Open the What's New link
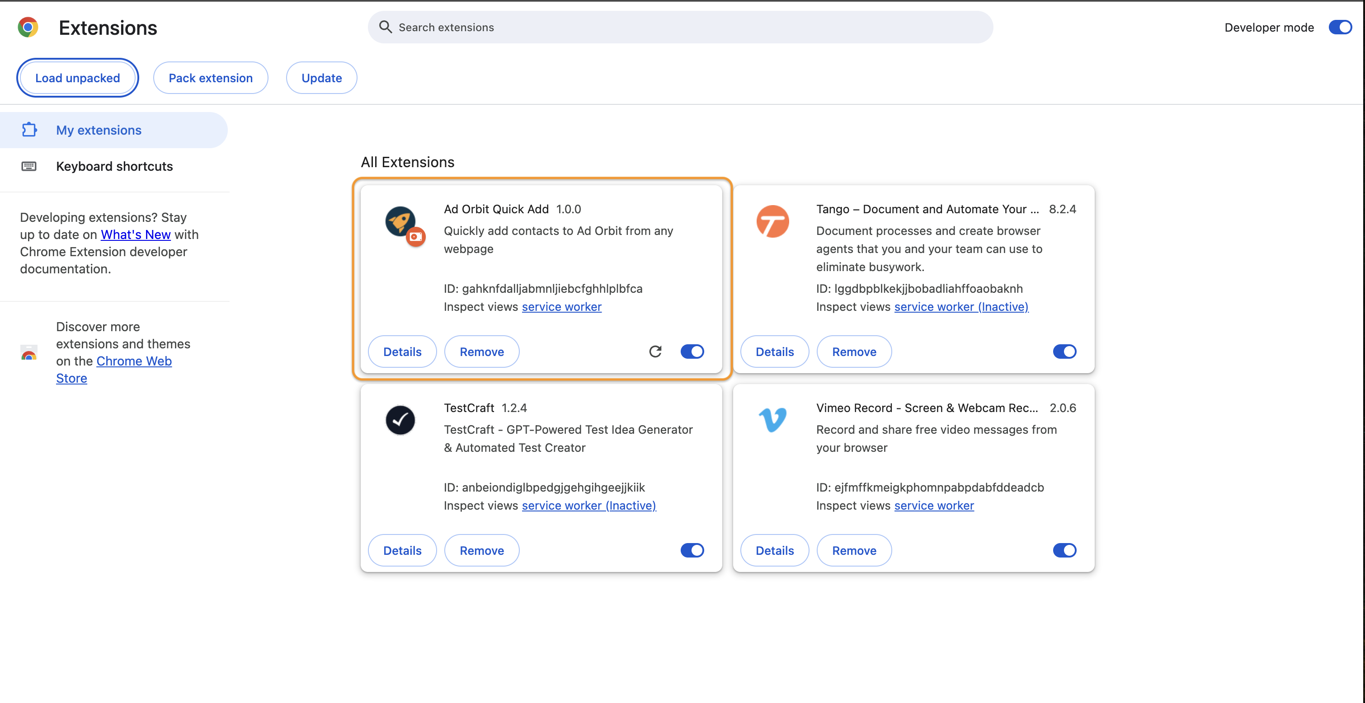Screen dimensions: 1365x703 [135, 234]
